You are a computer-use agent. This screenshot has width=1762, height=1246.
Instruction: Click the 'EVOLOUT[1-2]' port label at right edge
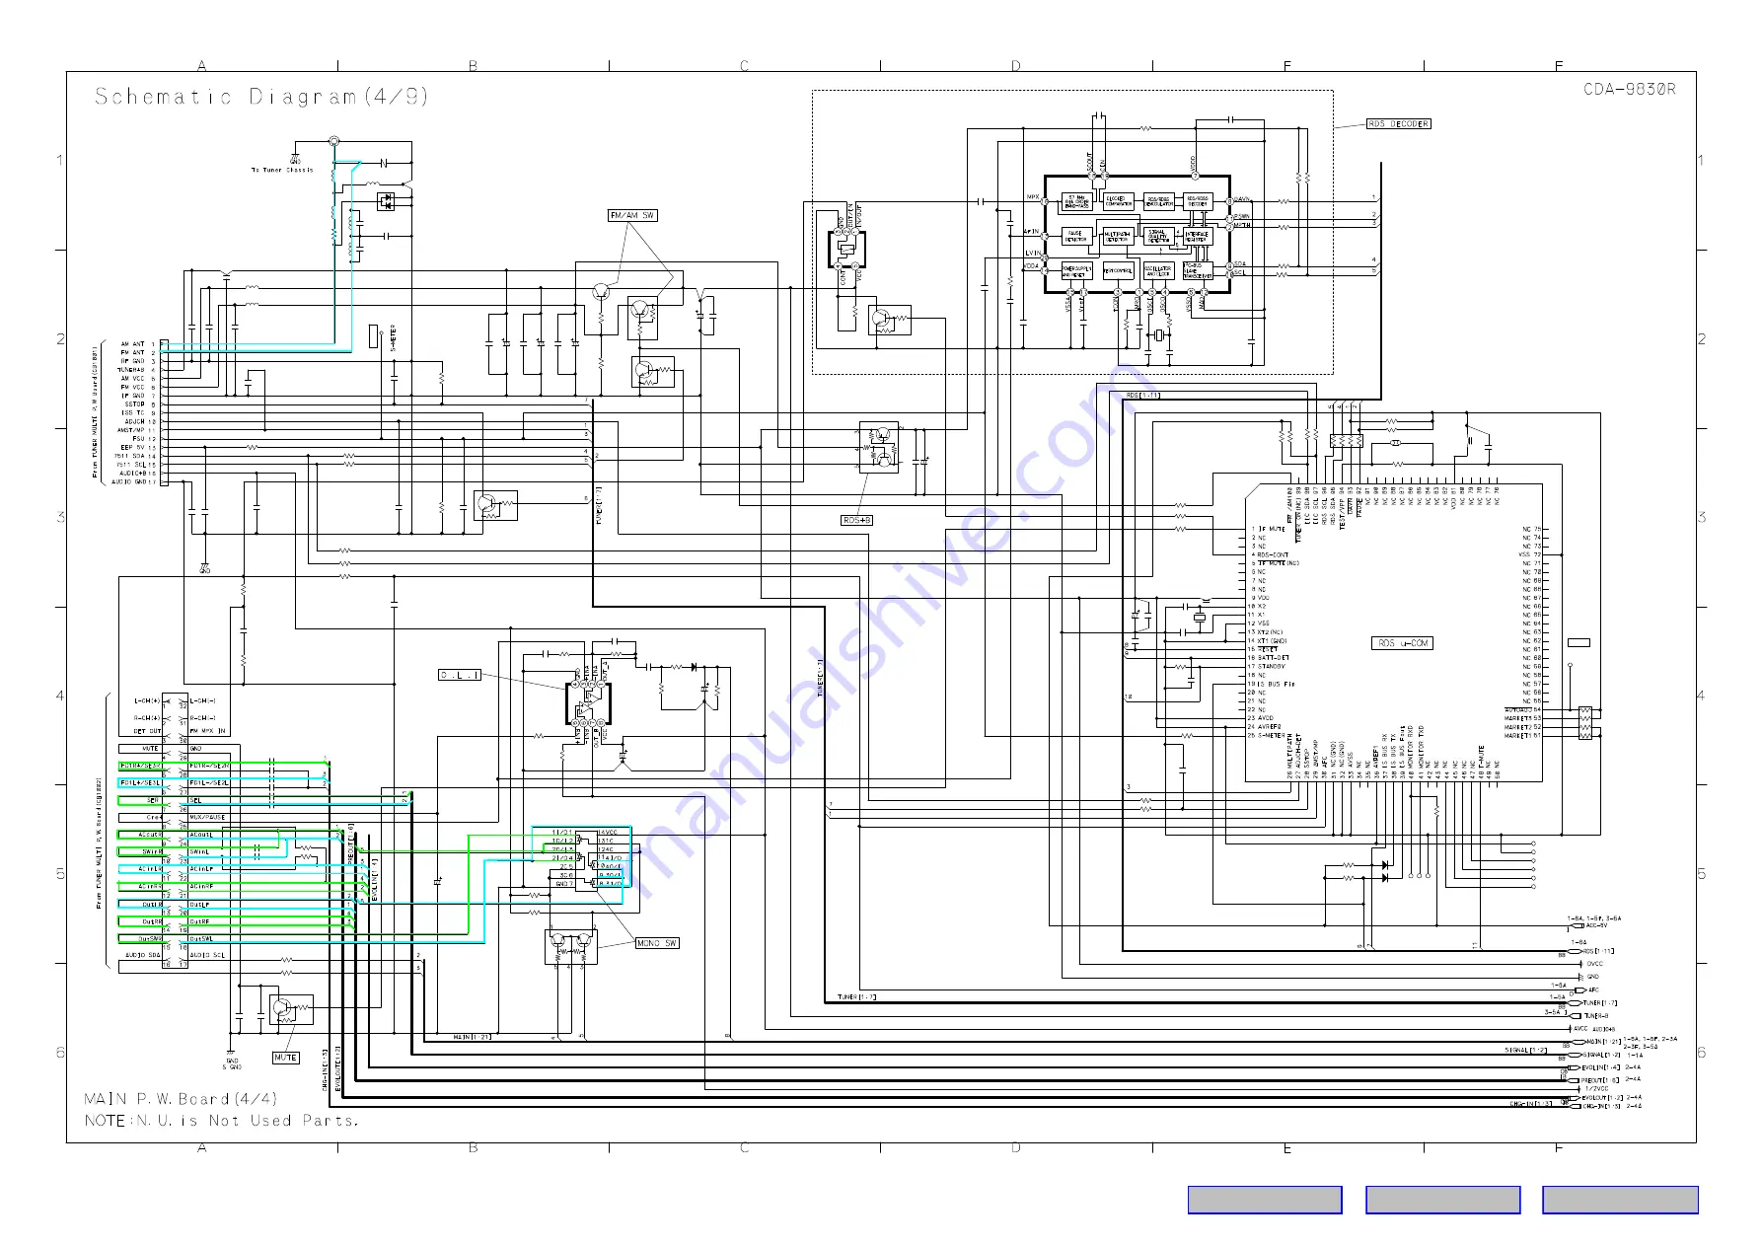point(1602,1098)
